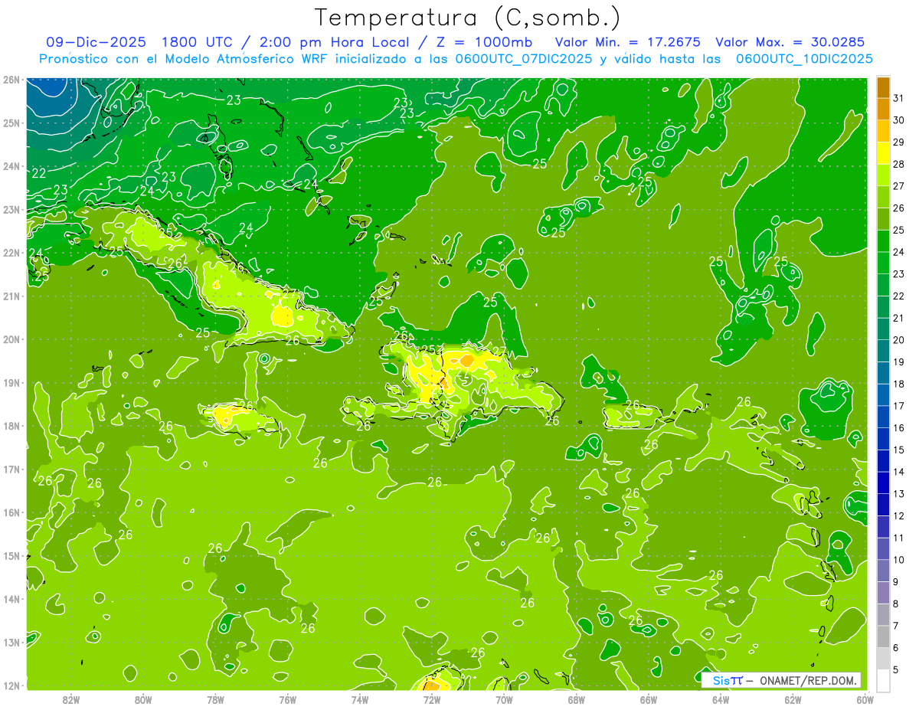Click the "66W" longitude axis label

click(x=648, y=699)
